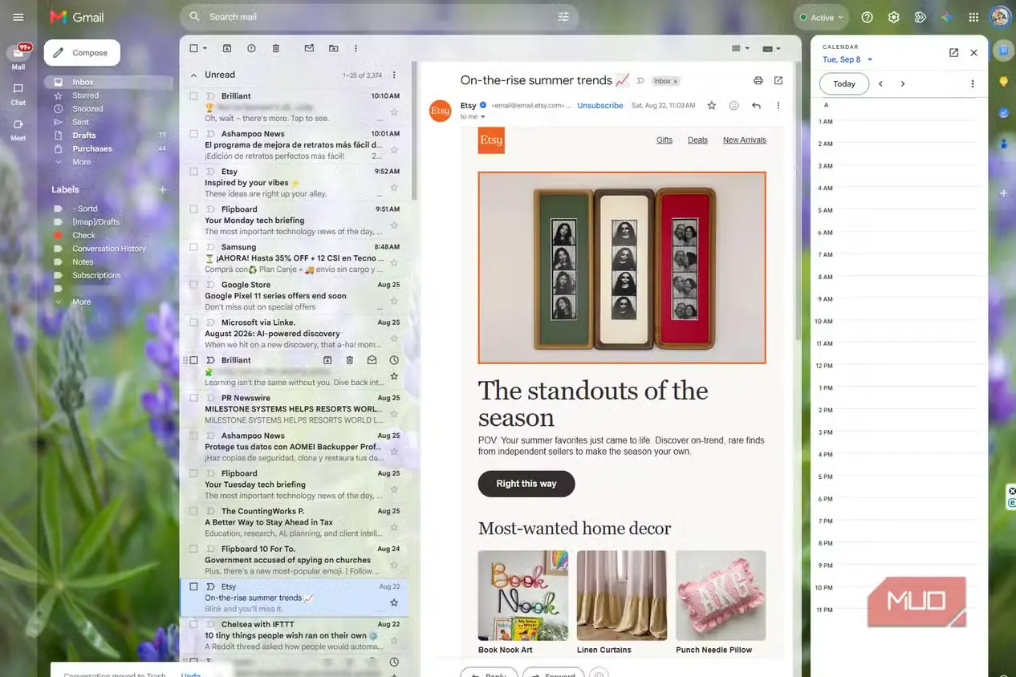This screenshot has height=677, width=1016.
Task: Click the Right this way button
Action: coord(526,484)
